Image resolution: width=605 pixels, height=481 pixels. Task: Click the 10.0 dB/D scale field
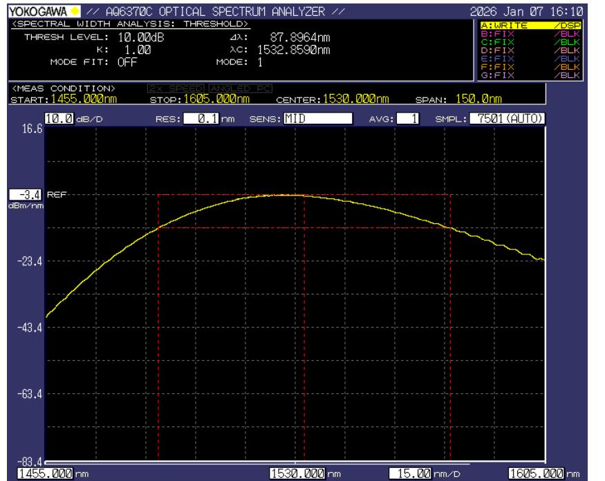click(59, 118)
